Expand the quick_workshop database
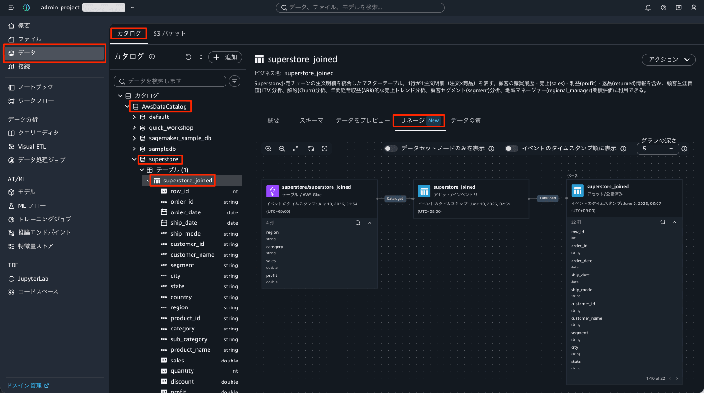 point(134,128)
